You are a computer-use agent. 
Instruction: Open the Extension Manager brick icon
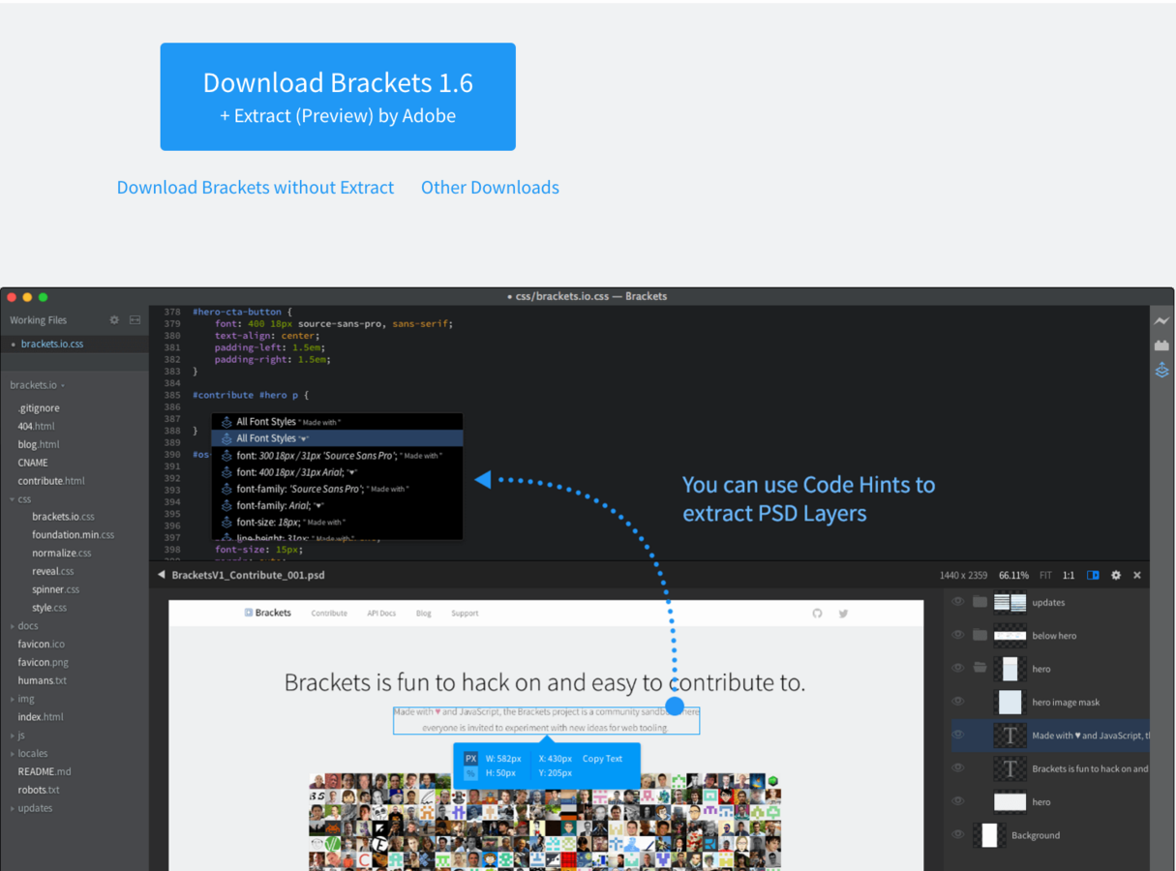(1161, 345)
